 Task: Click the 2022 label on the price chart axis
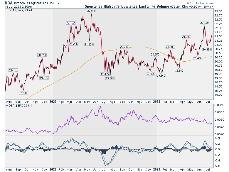(53, 102)
